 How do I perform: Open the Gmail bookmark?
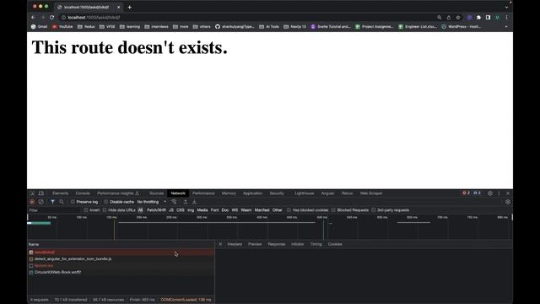[39, 26]
